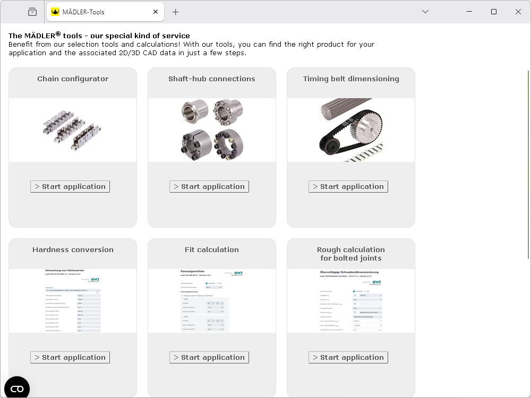Open the tab actions icon in title bar
The image size is (531, 398).
(x=32, y=12)
